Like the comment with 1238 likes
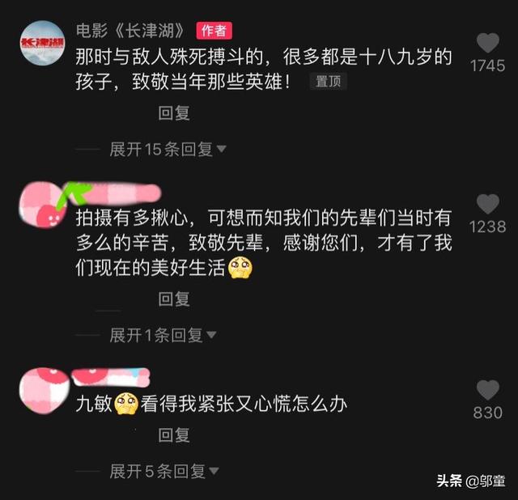The image size is (518, 500). click(487, 204)
